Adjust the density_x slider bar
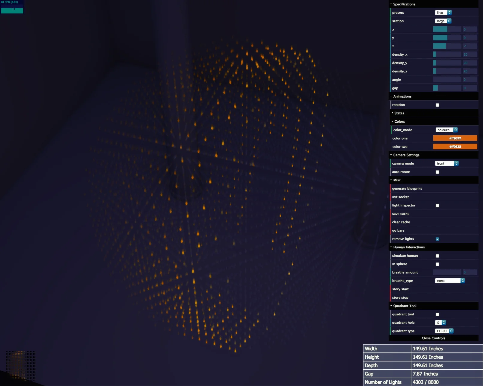The image size is (483, 386). click(447, 54)
